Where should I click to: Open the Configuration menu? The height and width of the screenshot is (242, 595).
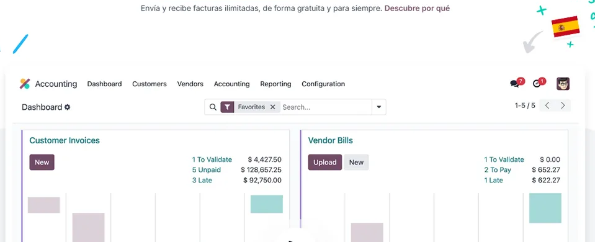323,84
